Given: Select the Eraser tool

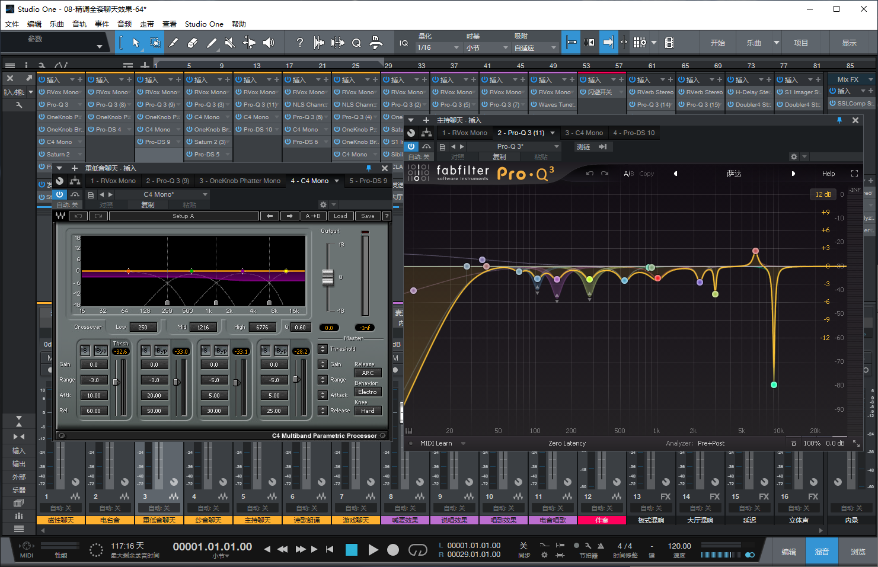Looking at the screenshot, I should click(192, 43).
